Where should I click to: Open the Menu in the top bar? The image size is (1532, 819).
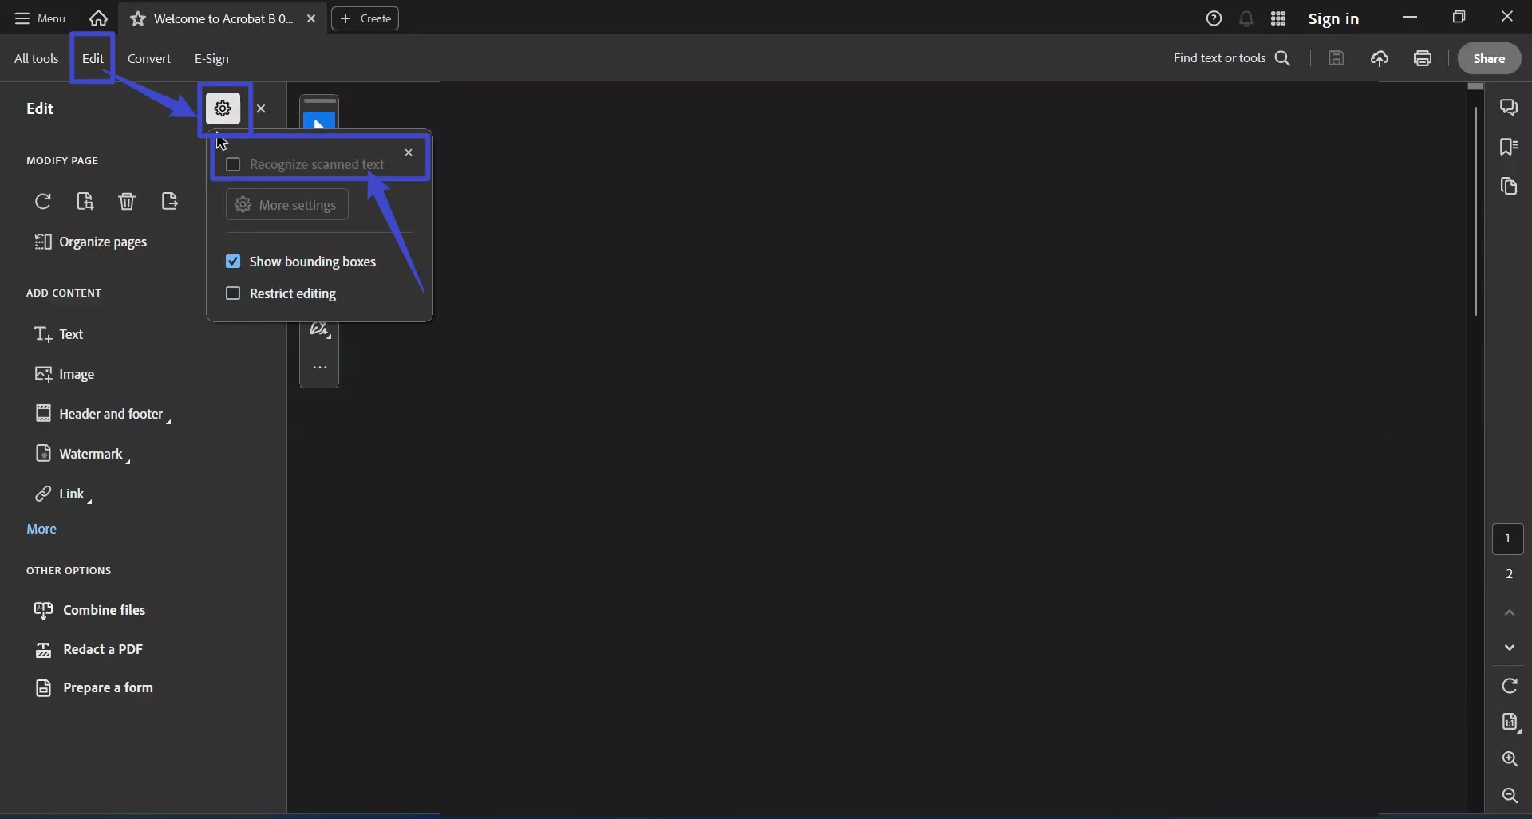(x=38, y=18)
